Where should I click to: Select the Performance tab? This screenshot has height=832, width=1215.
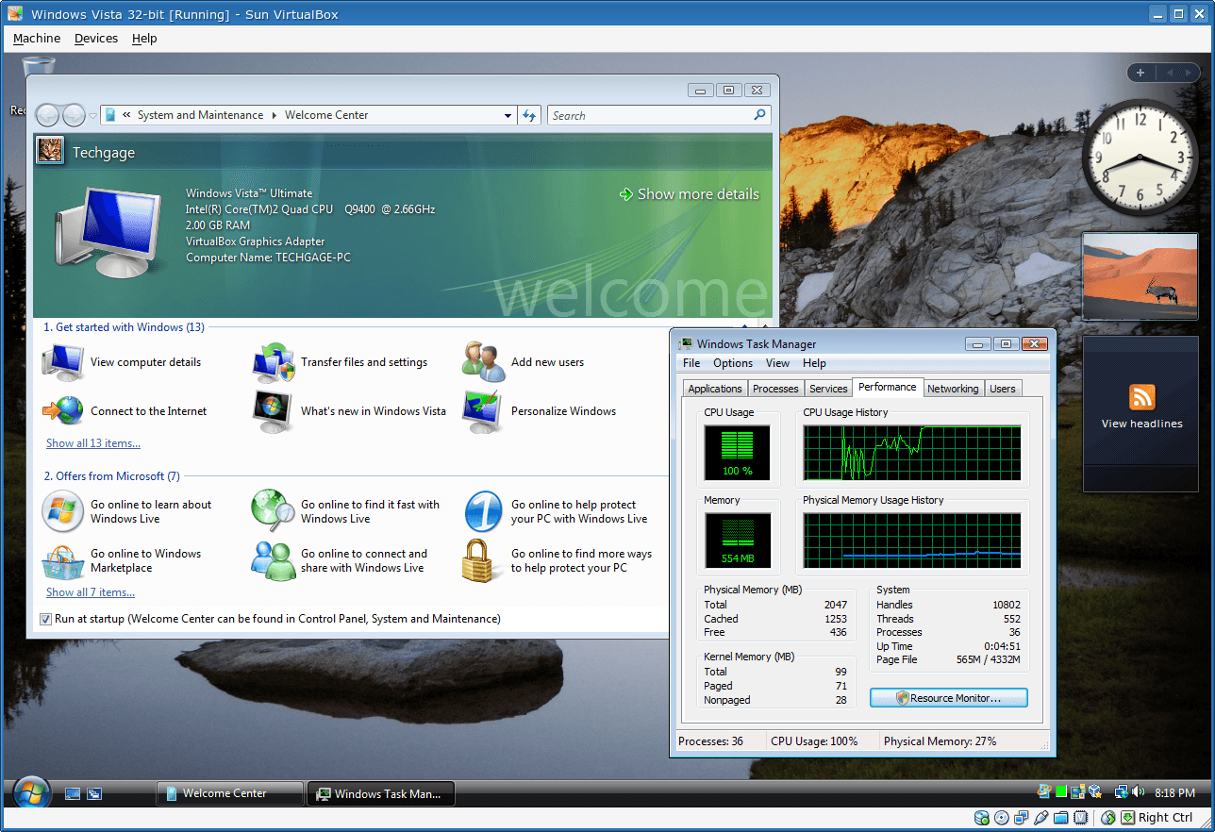click(888, 387)
